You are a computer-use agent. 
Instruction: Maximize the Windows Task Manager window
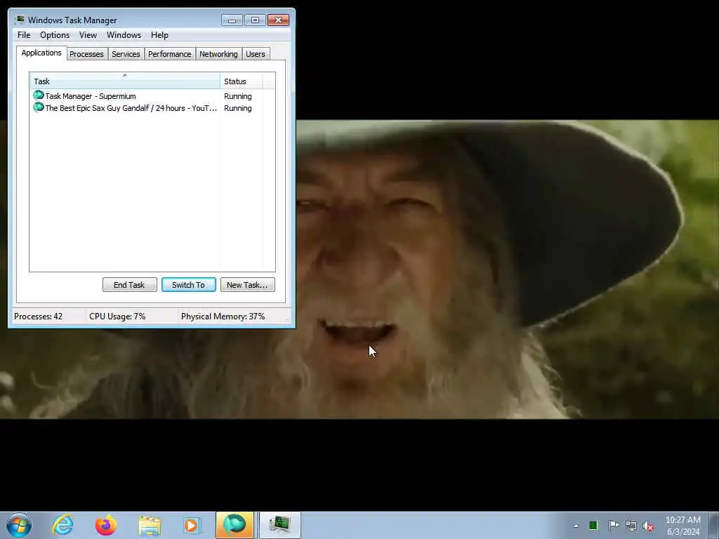coord(255,20)
